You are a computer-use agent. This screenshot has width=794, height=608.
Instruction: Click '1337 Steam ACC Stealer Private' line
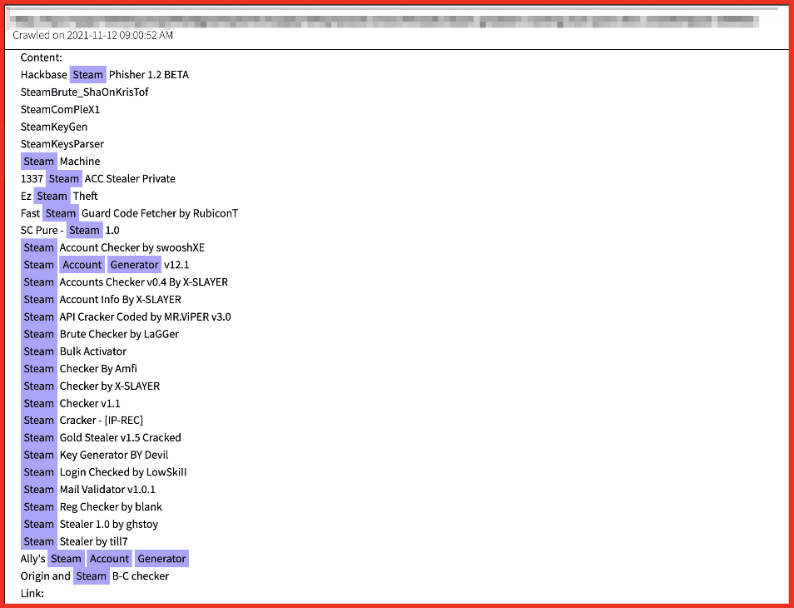(98, 178)
